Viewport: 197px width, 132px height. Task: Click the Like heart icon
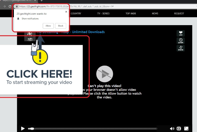point(180,33)
